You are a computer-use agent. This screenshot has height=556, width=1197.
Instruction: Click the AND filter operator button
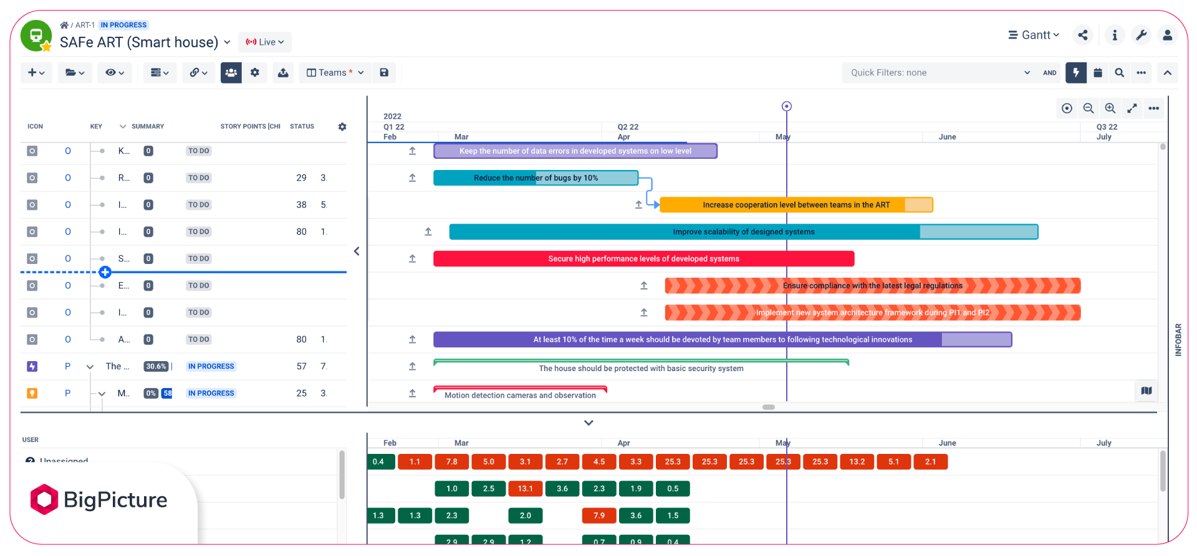click(1050, 73)
